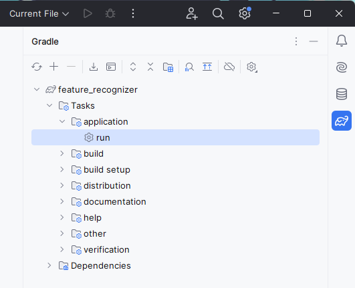Collapse the application tasks folder
355x288 pixels.
[62, 121]
